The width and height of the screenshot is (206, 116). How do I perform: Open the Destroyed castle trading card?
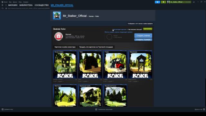[90, 95]
